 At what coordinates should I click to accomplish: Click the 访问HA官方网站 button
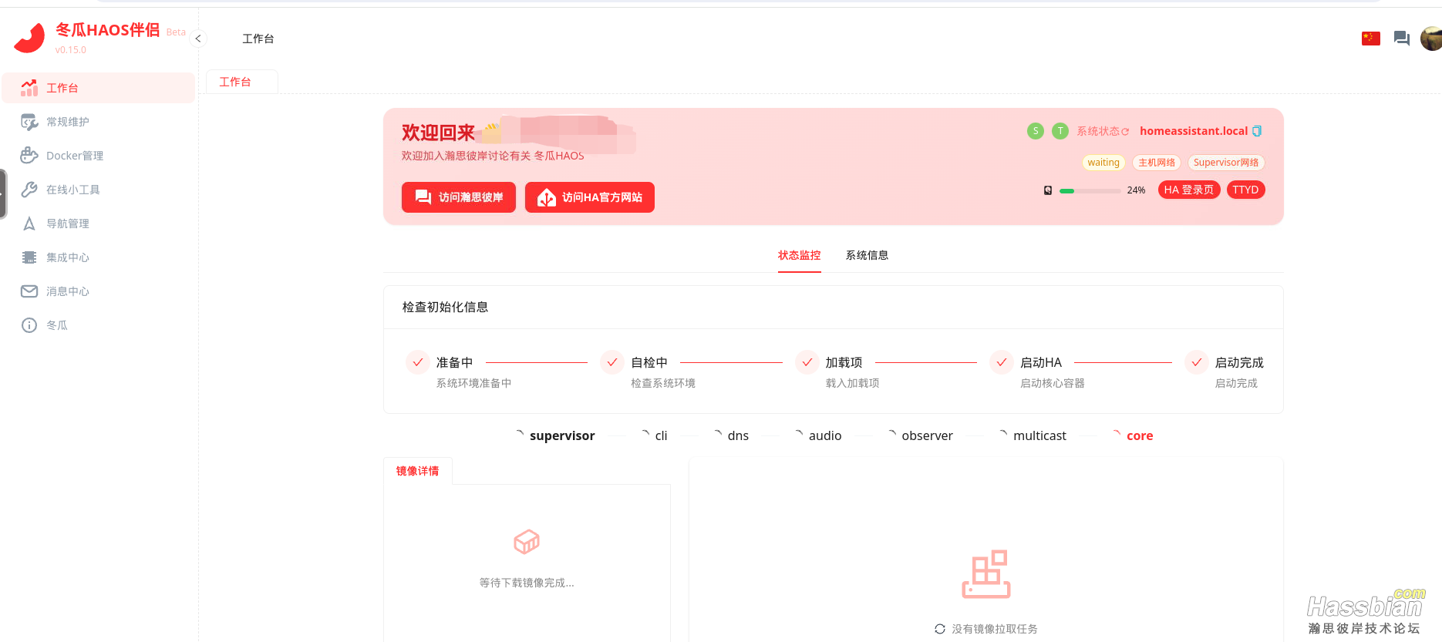590,197
